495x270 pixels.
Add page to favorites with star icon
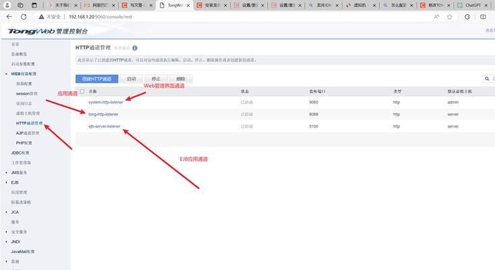point(450,17)
